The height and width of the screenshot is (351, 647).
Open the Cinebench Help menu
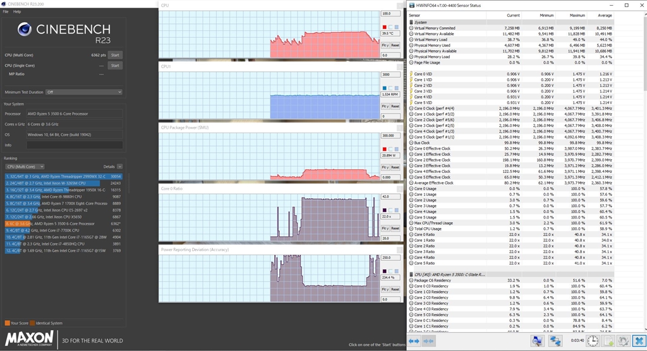click(x=17, y=11)
